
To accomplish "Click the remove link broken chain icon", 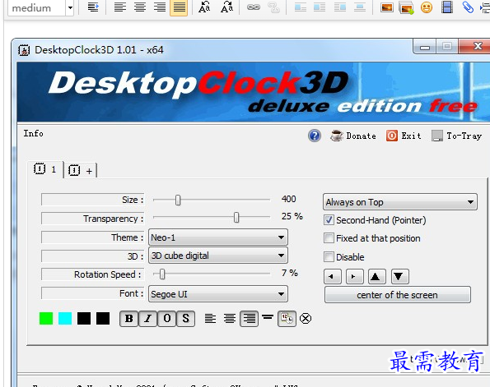I will point(273,7).
